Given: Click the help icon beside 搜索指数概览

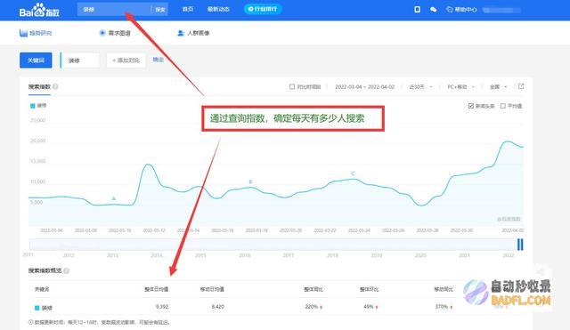Looking at the screenshot, I should tap(66, 270).
